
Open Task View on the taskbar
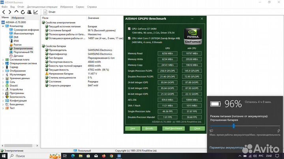(x=65, y=156)
